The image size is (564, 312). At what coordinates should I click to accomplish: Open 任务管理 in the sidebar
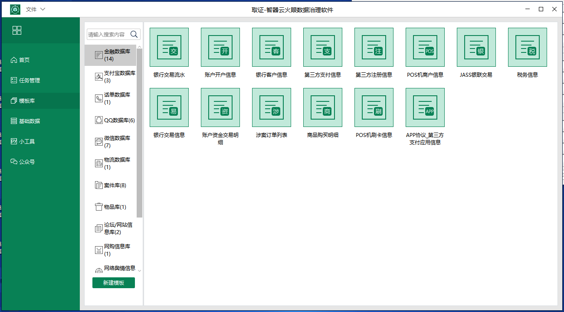click(x=29, y=81)
